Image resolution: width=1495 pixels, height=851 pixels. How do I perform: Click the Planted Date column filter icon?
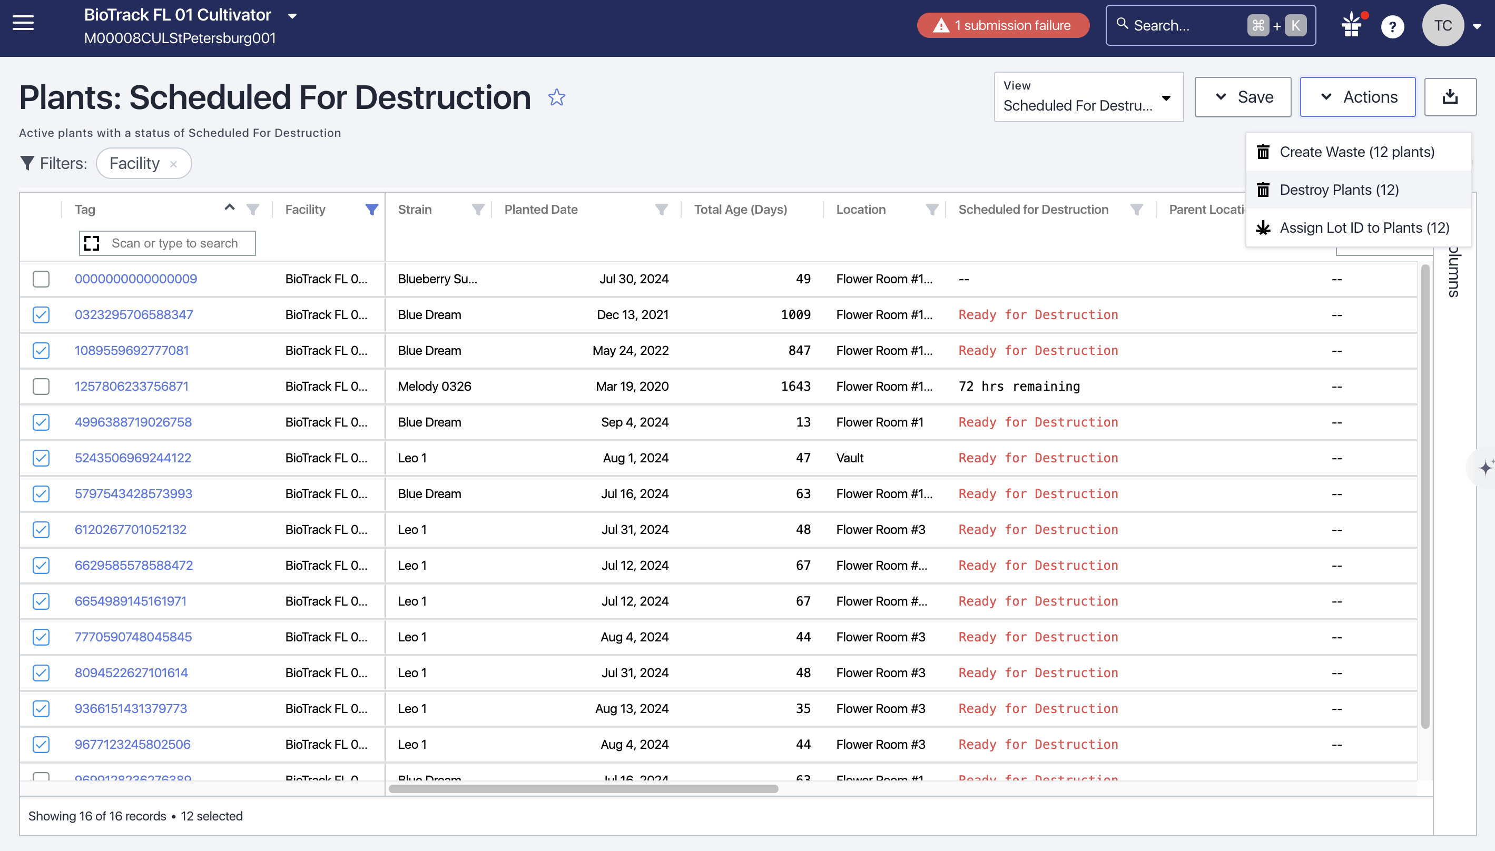point(661,209)
